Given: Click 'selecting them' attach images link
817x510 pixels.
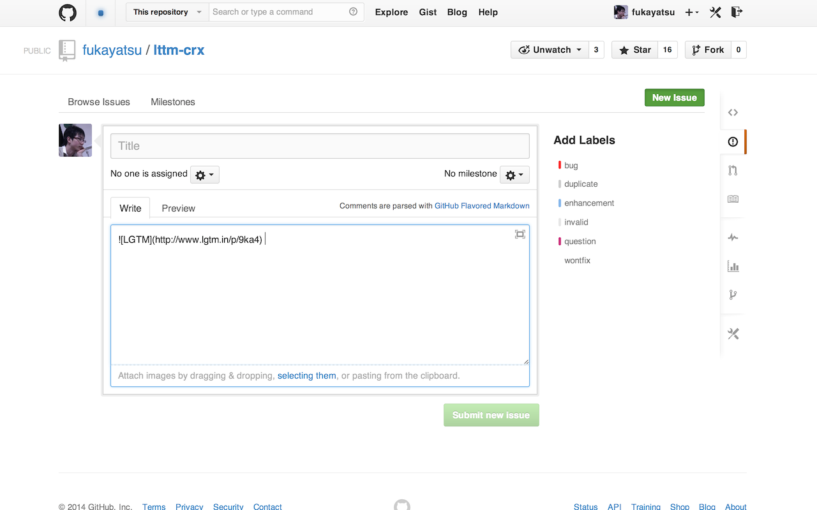Looking at the screenshot, I should [x=307, y=375].
